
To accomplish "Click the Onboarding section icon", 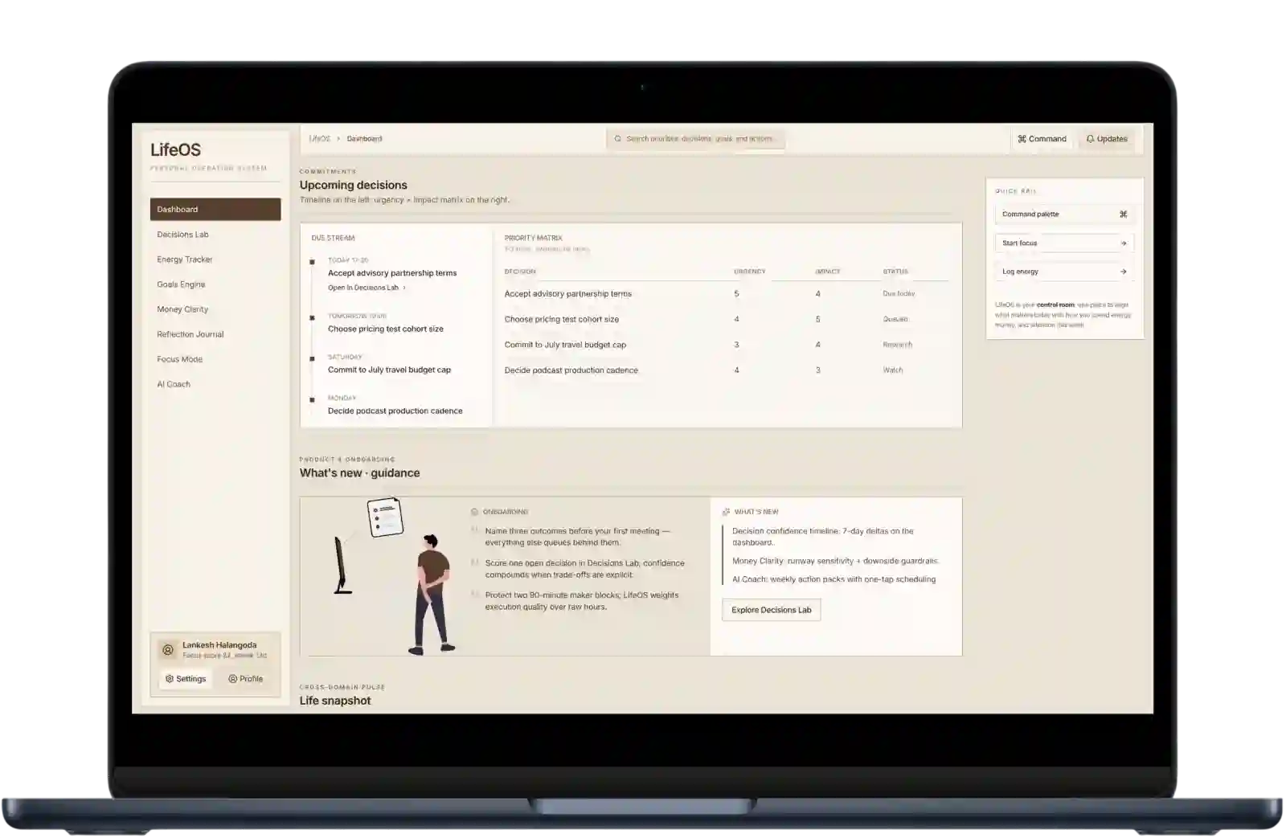I will 474,512.
